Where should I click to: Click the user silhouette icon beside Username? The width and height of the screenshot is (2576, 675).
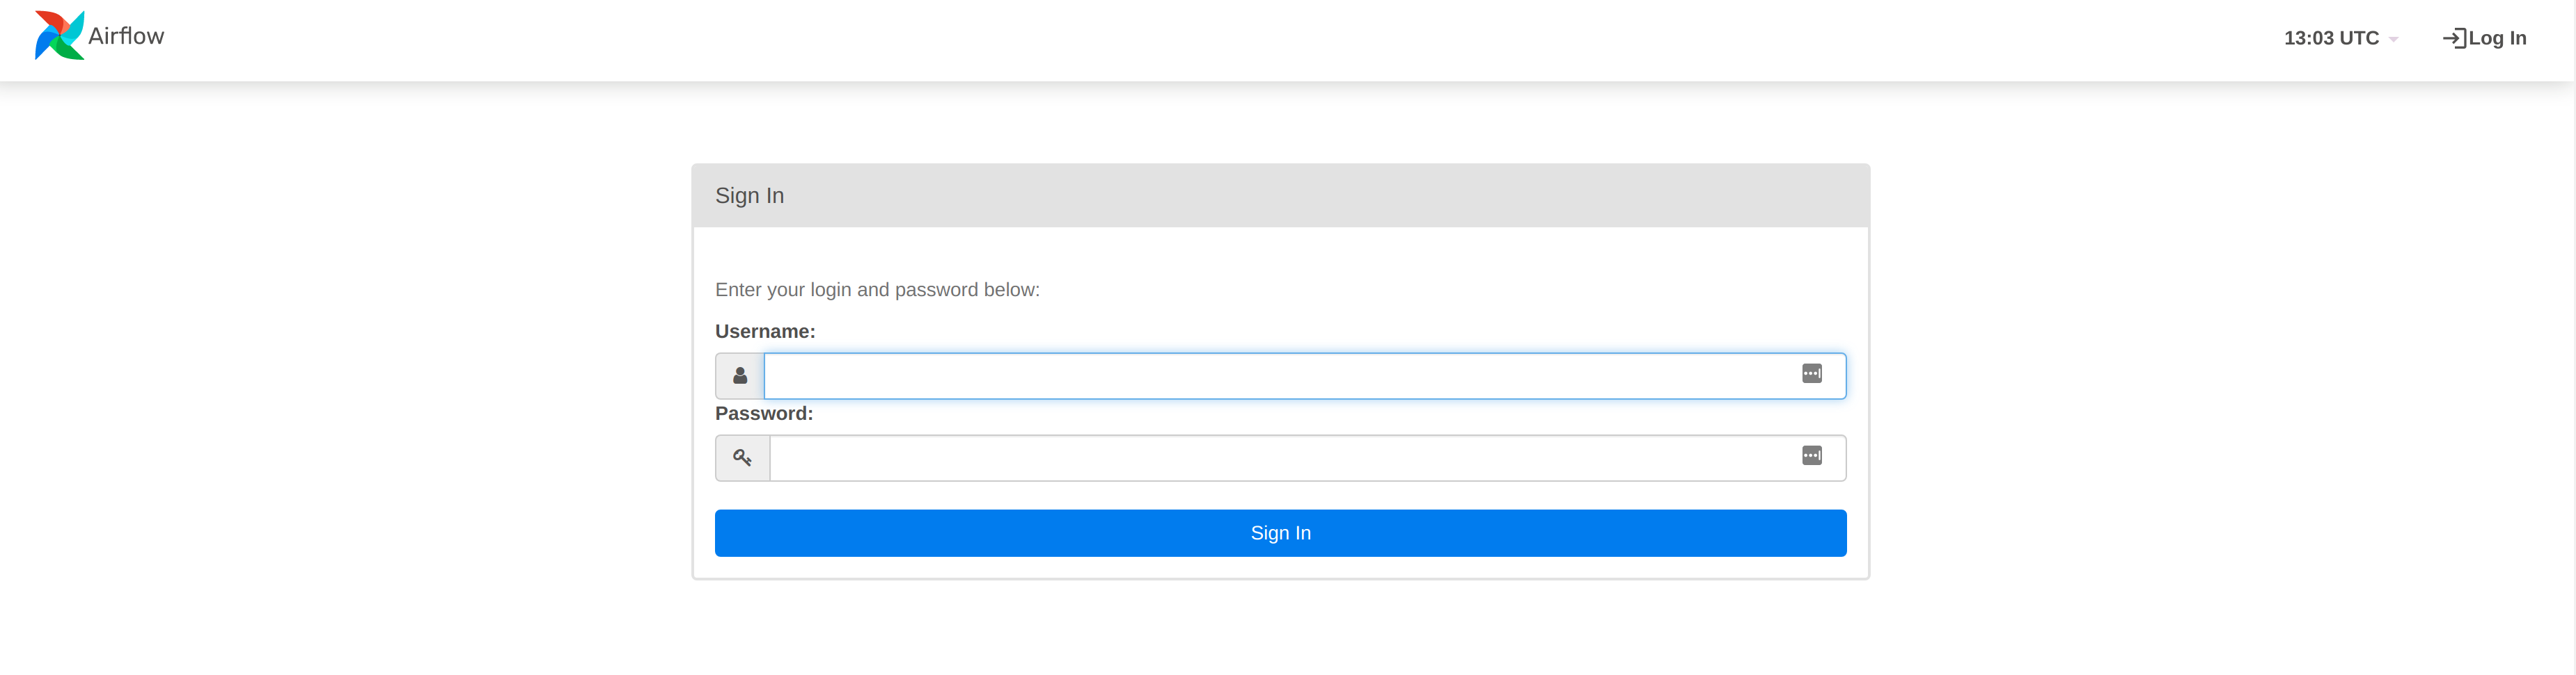740,375
